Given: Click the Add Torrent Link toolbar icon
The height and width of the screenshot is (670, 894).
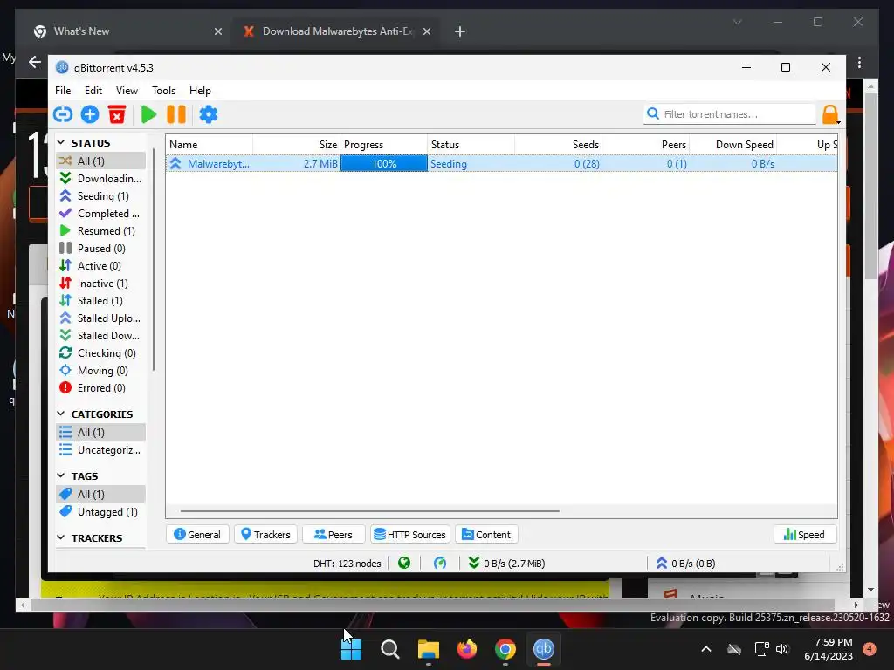Looking at the screenshot, I should click(x=63, y=114).
